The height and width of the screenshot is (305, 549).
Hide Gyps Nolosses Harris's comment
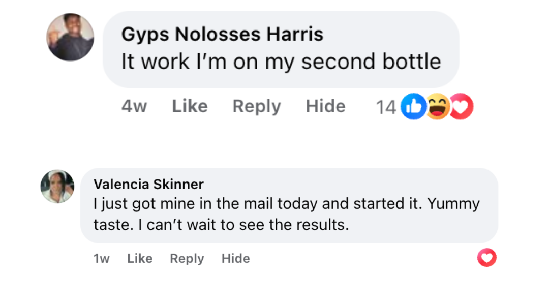coord(325,106)
